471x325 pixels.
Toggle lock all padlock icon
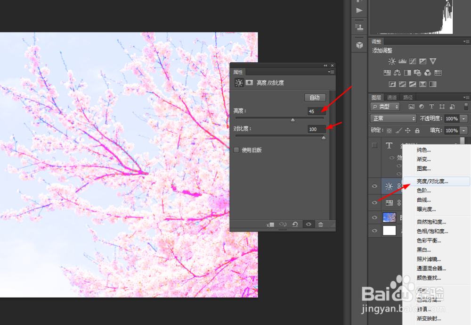417,131
